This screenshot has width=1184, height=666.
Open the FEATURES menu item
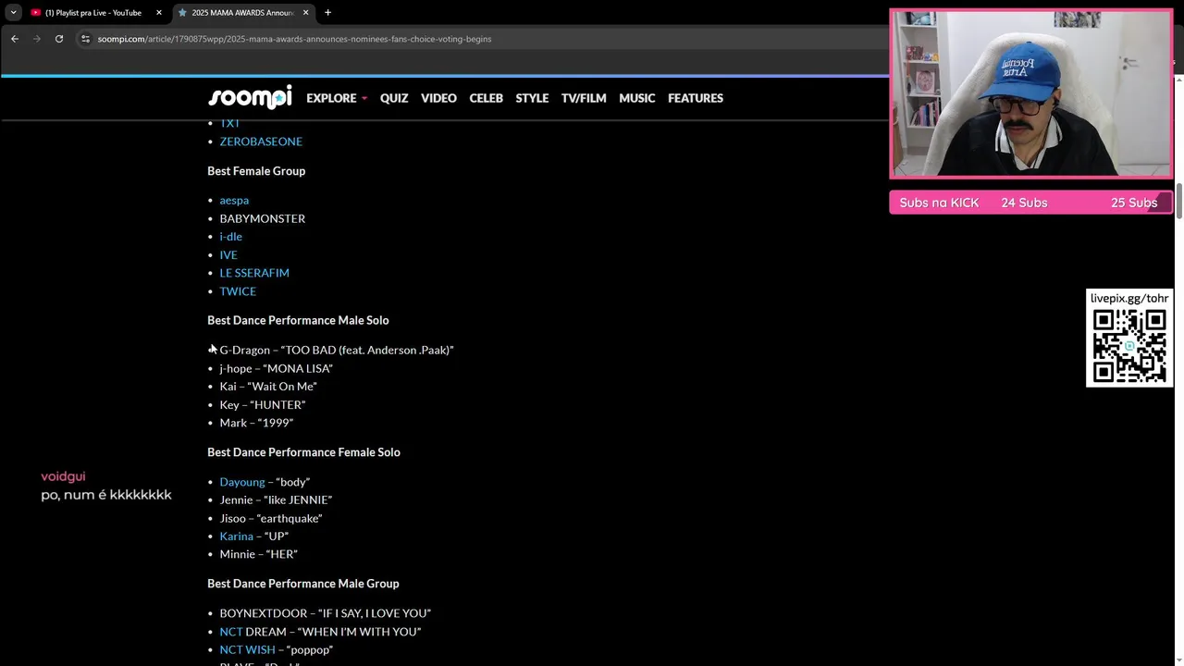pyautogui.click(x=696, y=98)
